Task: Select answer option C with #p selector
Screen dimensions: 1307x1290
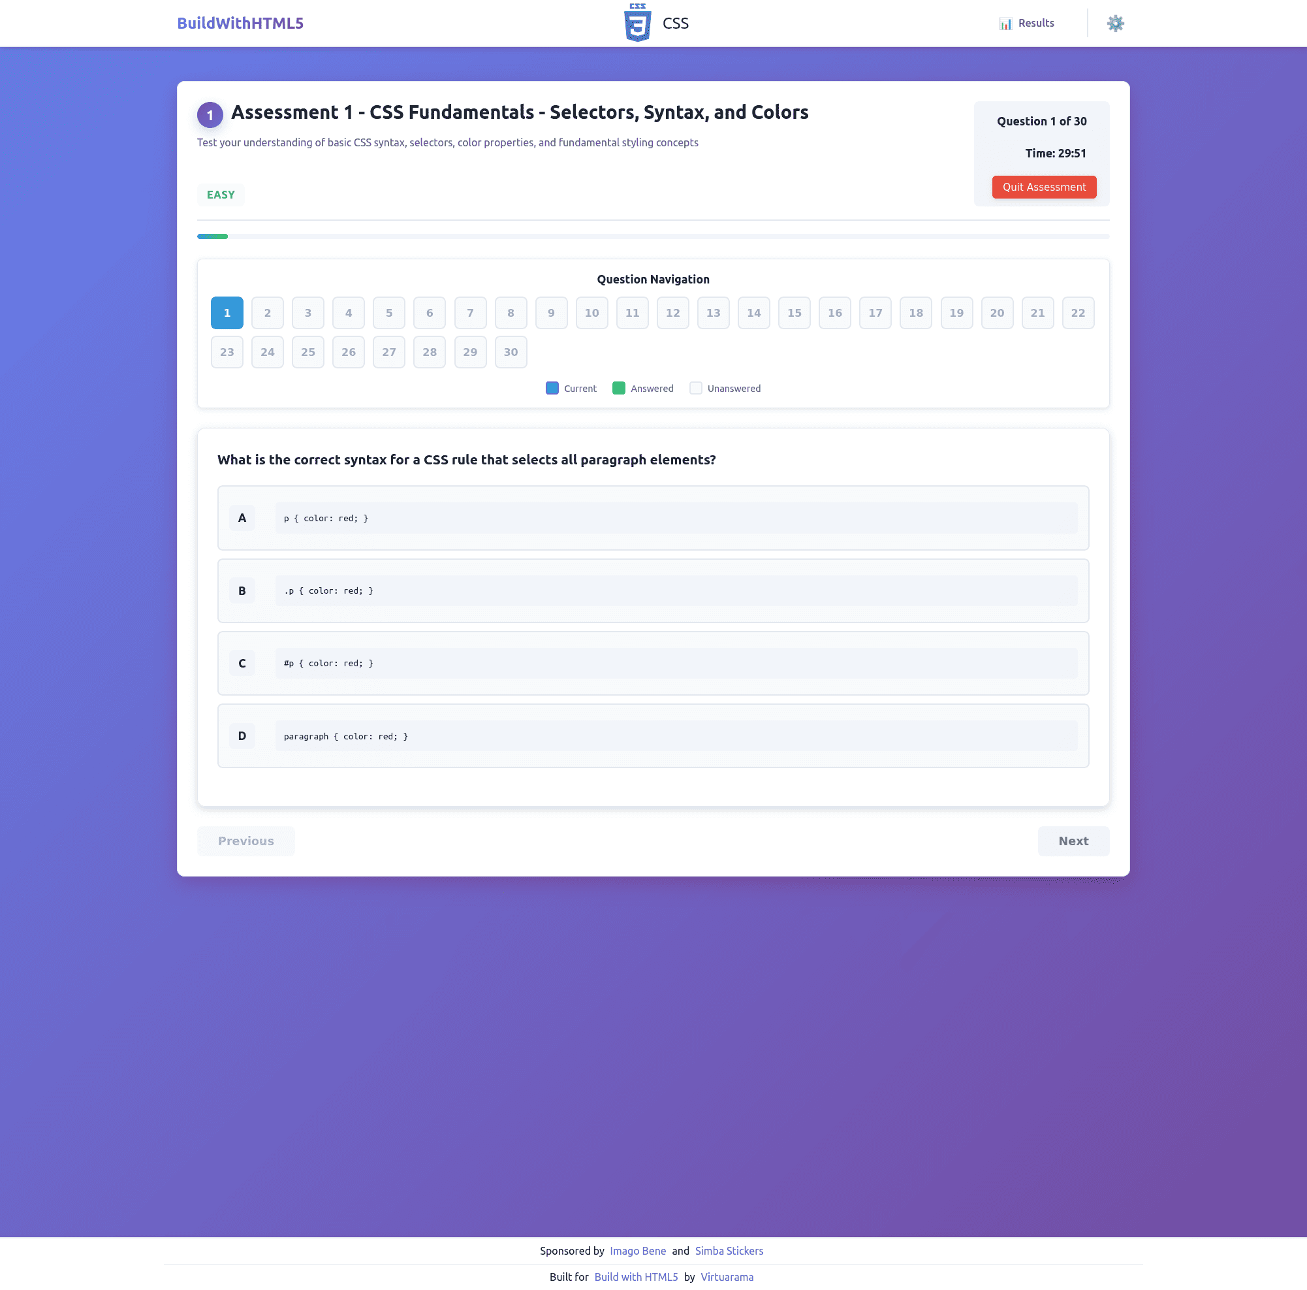Action: (x=653, y=663)
